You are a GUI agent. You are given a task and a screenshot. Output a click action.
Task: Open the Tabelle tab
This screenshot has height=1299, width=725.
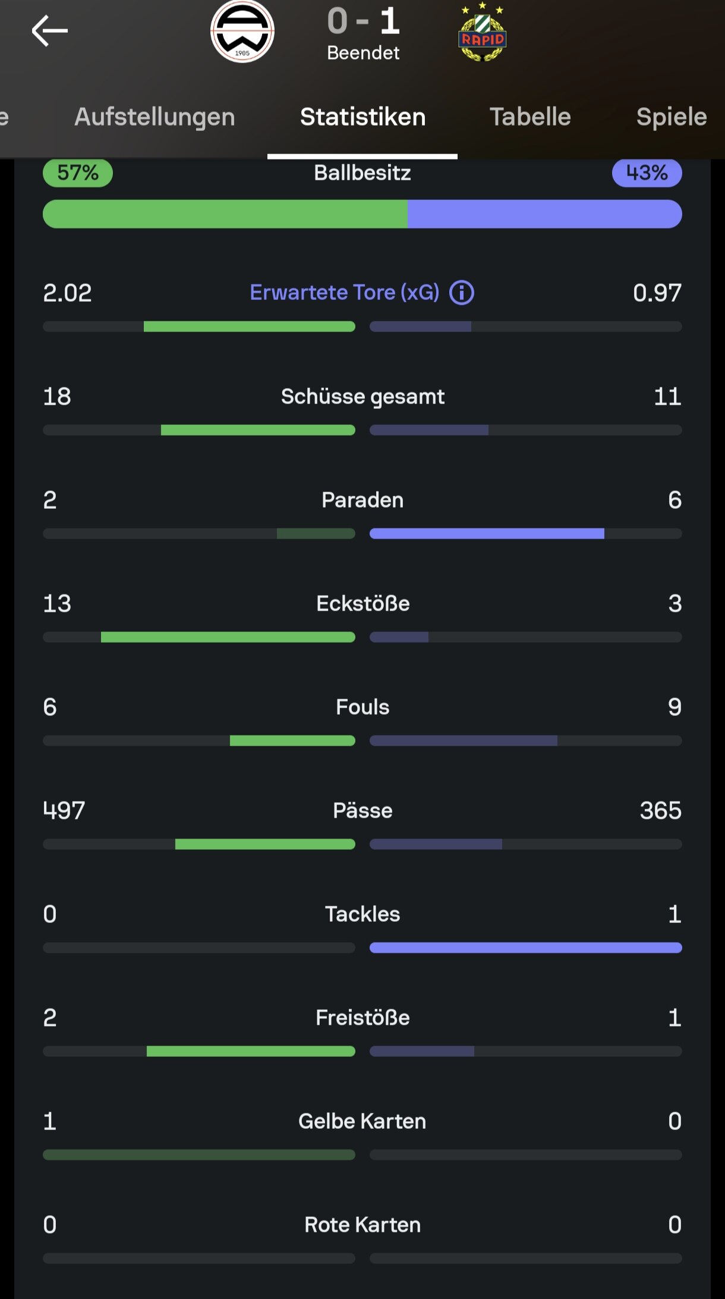tap(530, 117)
